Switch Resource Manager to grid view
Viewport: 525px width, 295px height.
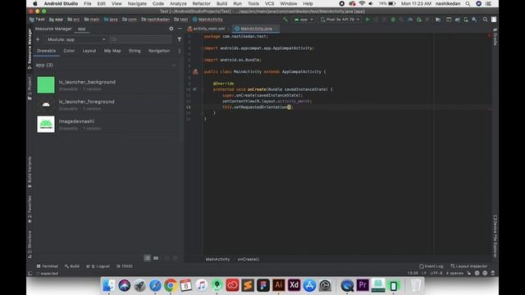click(156, 258)
